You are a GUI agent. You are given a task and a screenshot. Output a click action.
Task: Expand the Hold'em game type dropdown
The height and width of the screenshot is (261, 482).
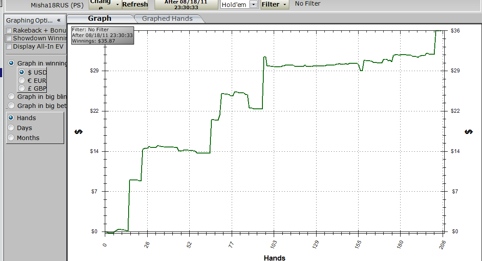tap(254, 4)
